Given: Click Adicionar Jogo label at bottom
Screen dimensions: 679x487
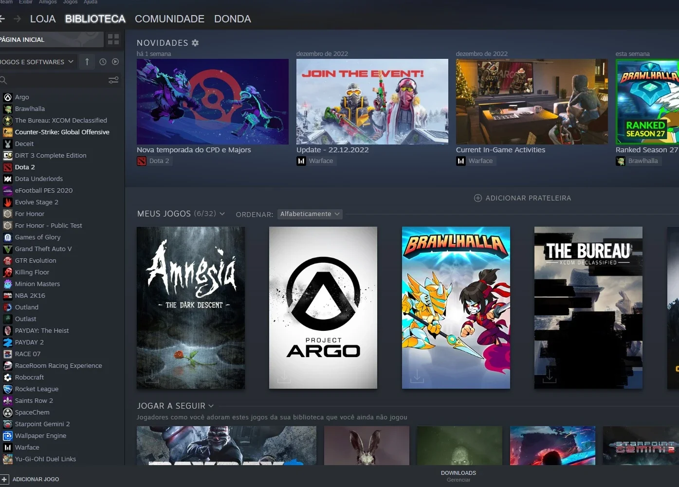Looking at the screenshot, I should (36, 479).
